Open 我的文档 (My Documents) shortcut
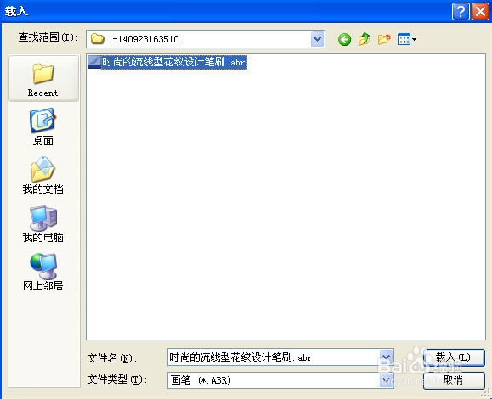This screenshot has width=492, height=399. (43, 176)
